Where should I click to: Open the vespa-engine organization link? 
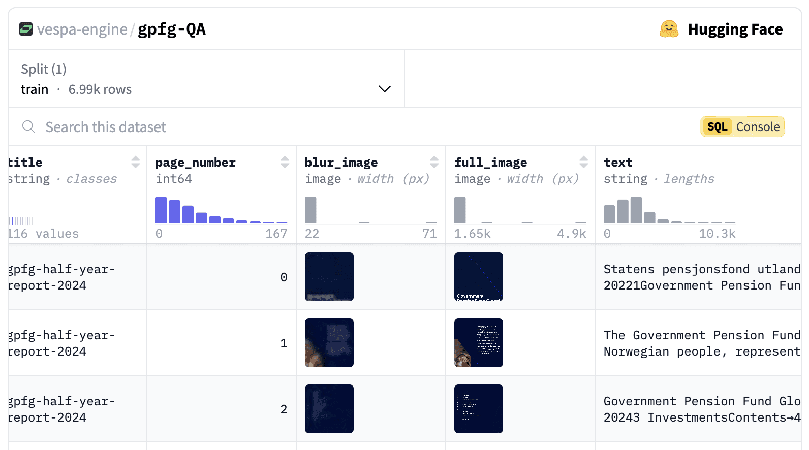[x=82, y=29]
